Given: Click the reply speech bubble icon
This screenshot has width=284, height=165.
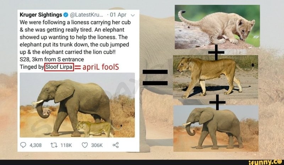Looking at the screenshot, I should [x=23, y=145].
